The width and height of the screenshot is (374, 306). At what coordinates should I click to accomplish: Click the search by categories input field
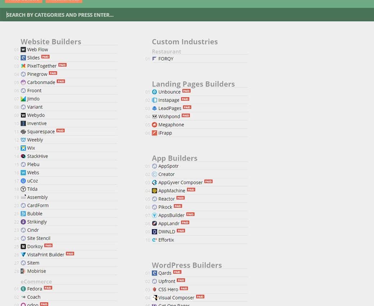(x=187, y=15)
